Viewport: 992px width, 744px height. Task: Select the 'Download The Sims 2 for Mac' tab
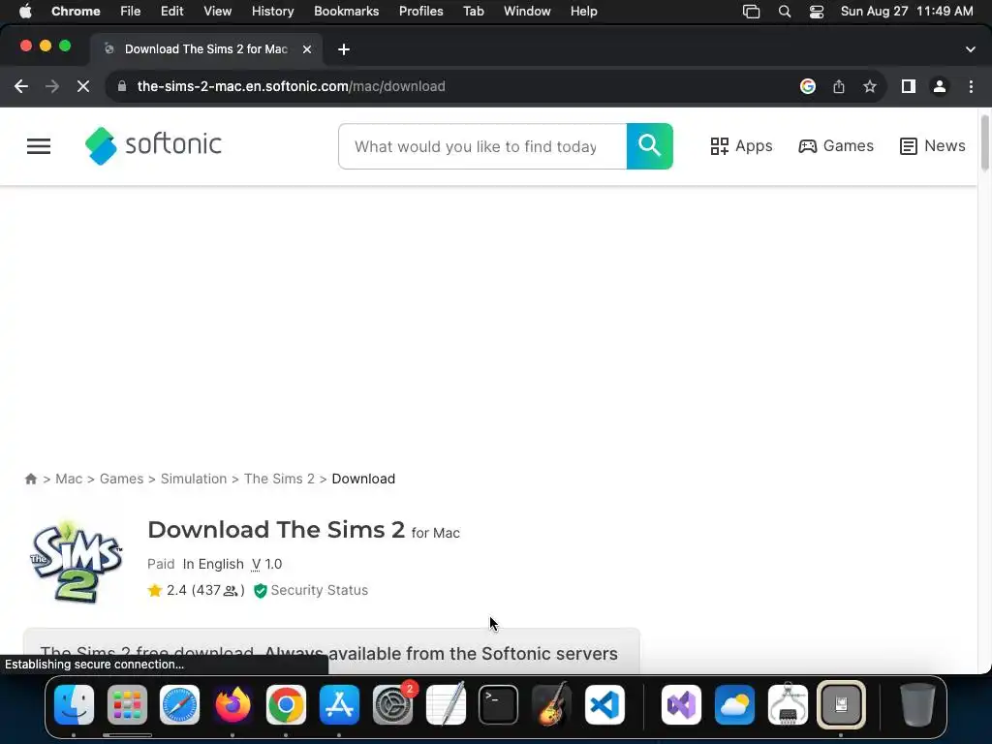[x=205, y=49]
